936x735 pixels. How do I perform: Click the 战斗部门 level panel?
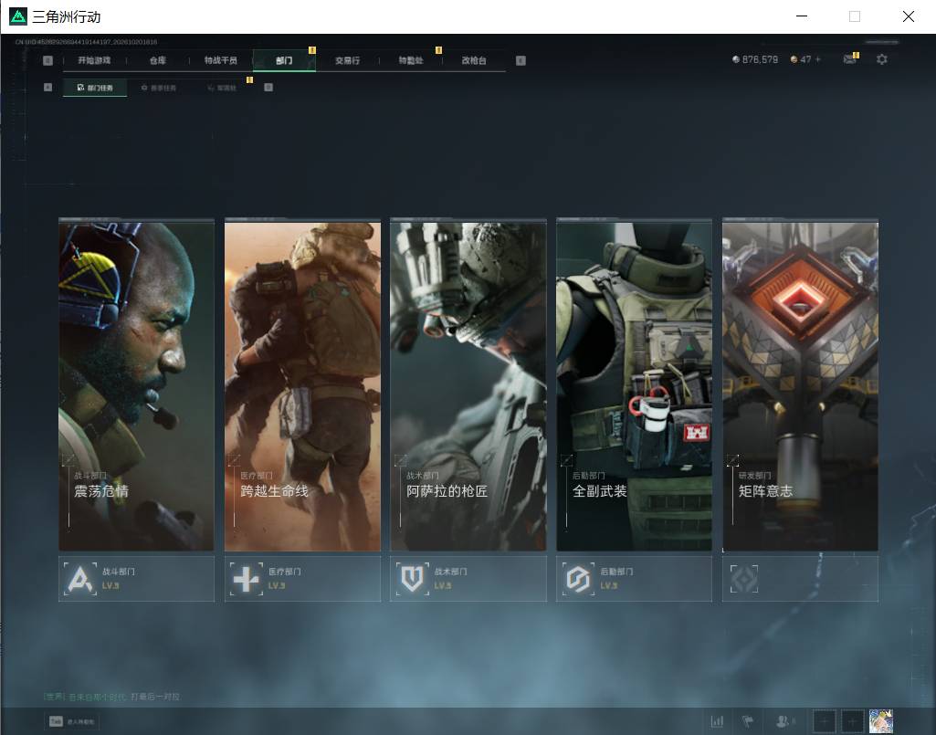[136, 579]
